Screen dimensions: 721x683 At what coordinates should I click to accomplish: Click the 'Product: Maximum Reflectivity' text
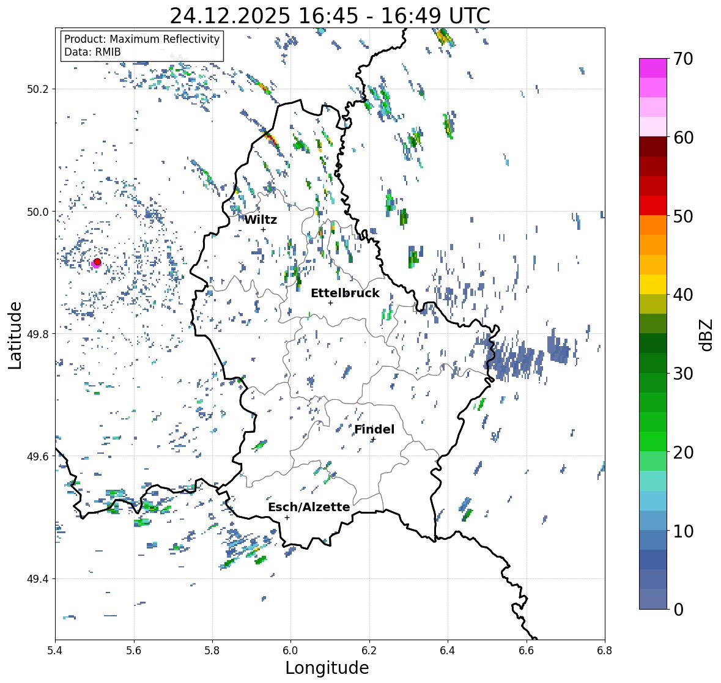[x=142, y=39]
